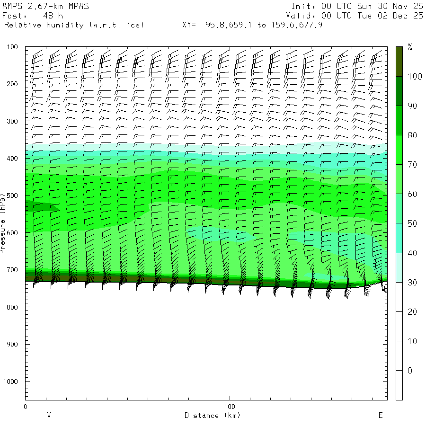Click the 800 hPa pressure axis label

[x=12, y=307]
